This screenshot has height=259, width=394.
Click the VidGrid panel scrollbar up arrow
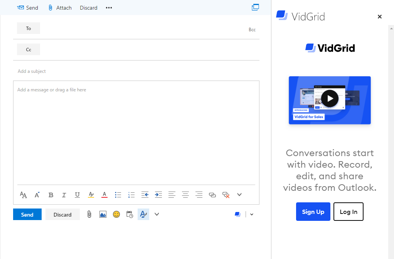tap(391, 28)
